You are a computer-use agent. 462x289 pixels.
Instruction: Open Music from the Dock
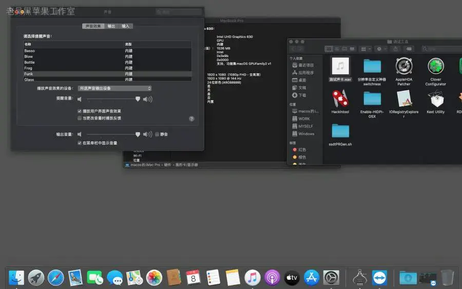[253, 278]
